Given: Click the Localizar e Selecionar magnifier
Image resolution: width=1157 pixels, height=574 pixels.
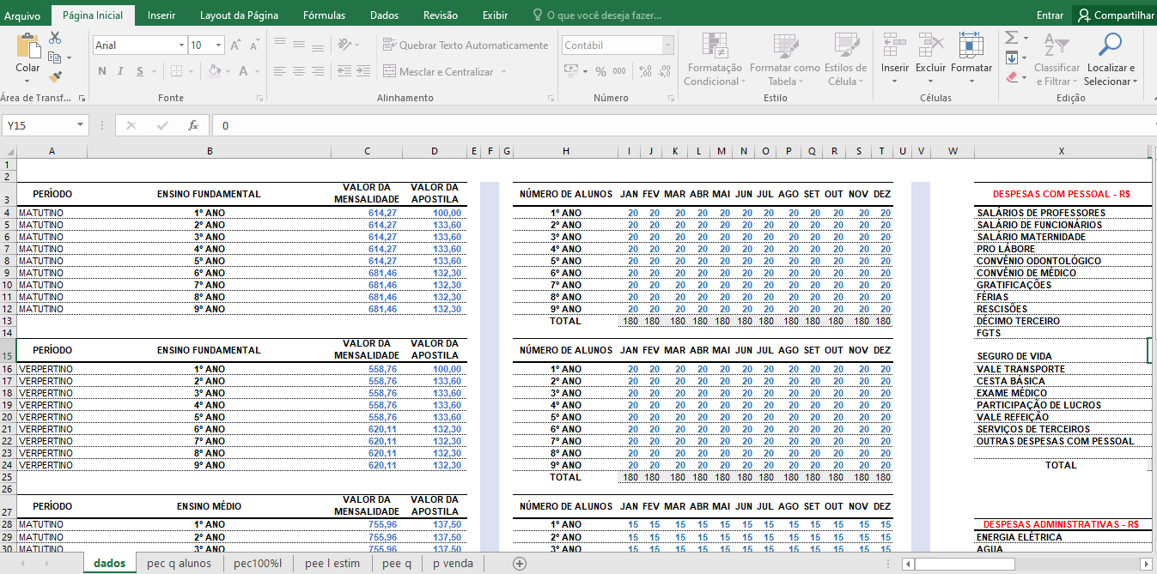Looking at the screenshot, I should (1111, 45).
